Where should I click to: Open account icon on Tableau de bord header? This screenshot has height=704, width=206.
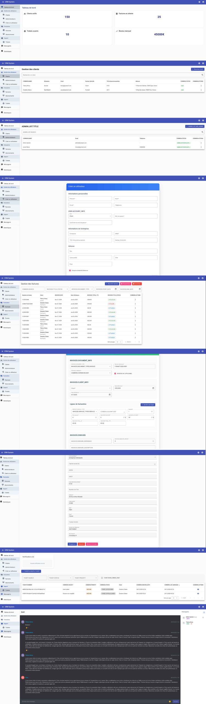point(203,2)
